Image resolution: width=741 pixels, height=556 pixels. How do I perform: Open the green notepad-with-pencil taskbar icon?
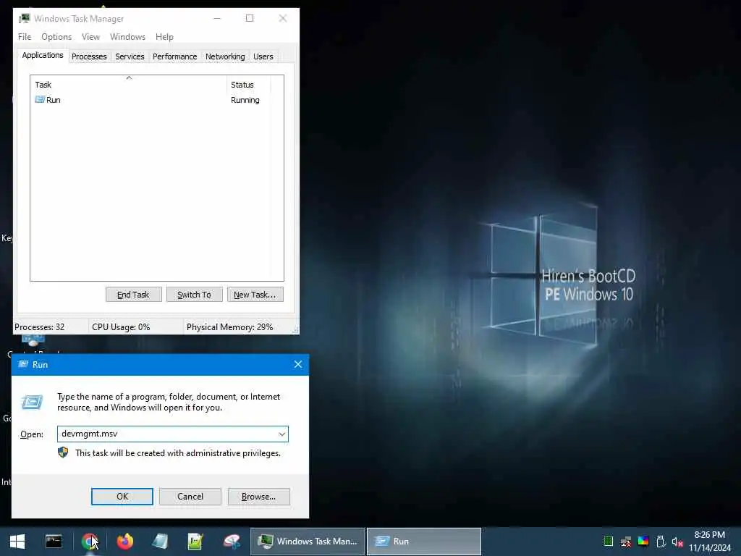pyautogui.click(x=195, y=542)
